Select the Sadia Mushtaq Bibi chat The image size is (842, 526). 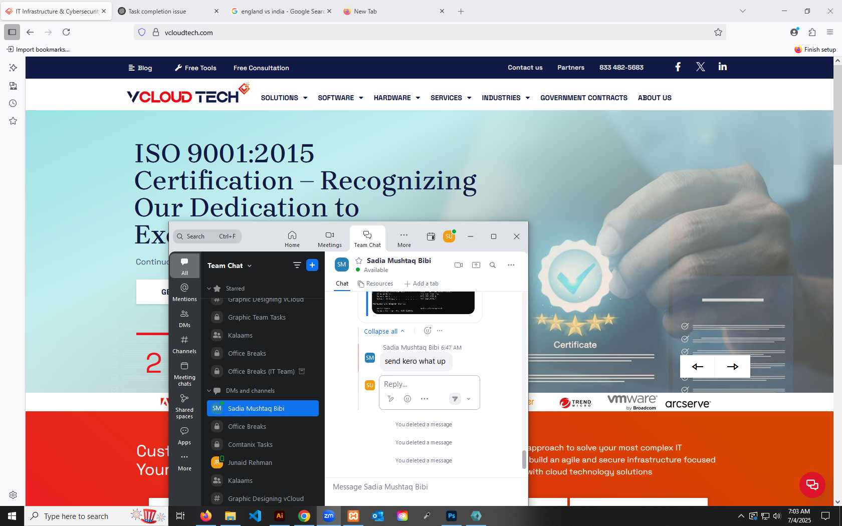pos(263,408)
